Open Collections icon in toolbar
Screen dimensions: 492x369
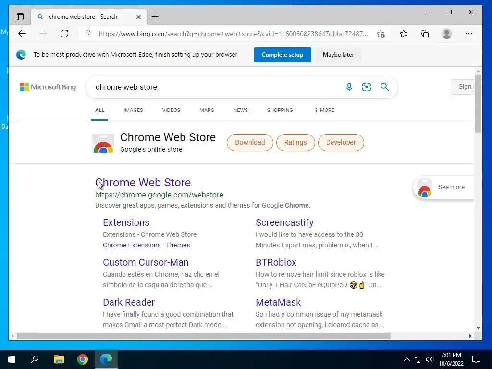click(x=425, y=34)
